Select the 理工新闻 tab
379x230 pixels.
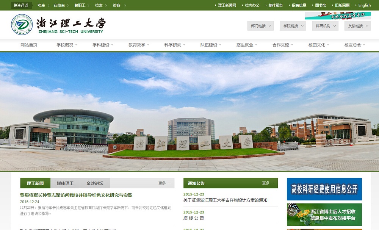[35, 183]
